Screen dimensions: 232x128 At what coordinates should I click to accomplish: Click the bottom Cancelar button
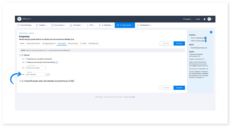[x=166, y=87]
